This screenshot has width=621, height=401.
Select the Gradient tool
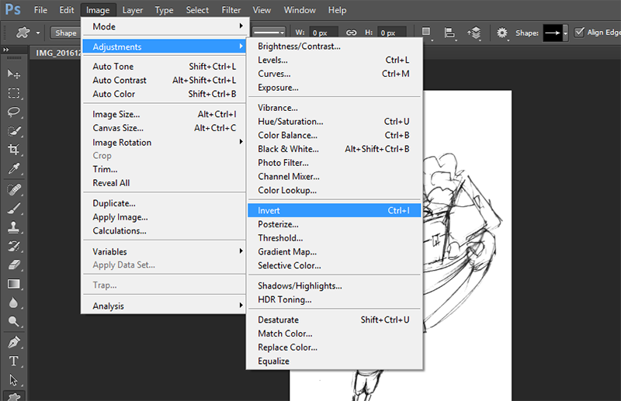(14, 284)
